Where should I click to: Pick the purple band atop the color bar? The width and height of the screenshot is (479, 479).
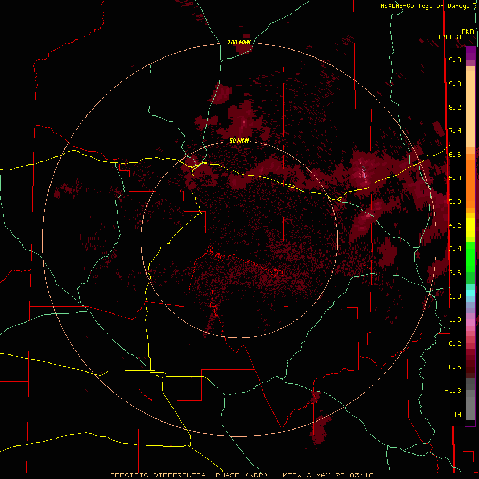pyautogui.click(x=470, y=53)
